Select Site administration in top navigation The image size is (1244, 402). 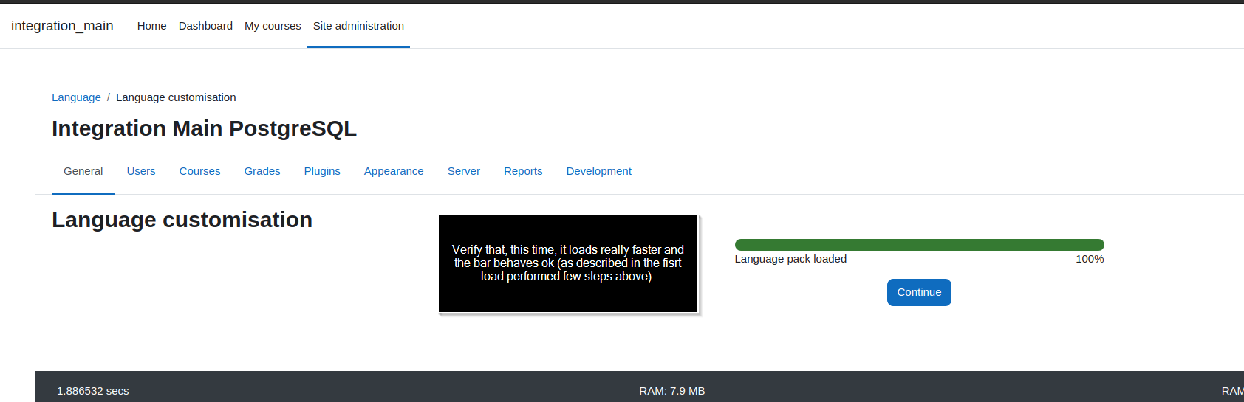pyautogui.click(x=358, y=26)
